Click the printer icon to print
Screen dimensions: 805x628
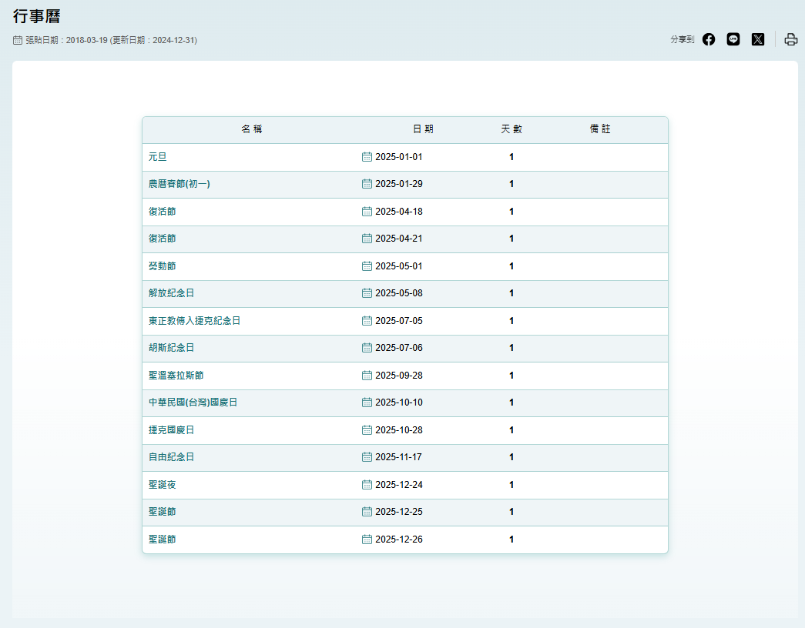(x=791, y=39)
